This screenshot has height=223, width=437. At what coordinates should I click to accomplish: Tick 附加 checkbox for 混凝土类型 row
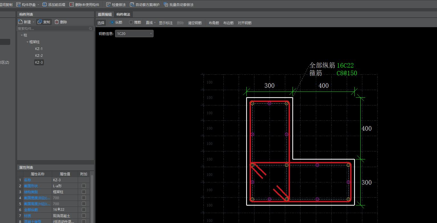84,221
